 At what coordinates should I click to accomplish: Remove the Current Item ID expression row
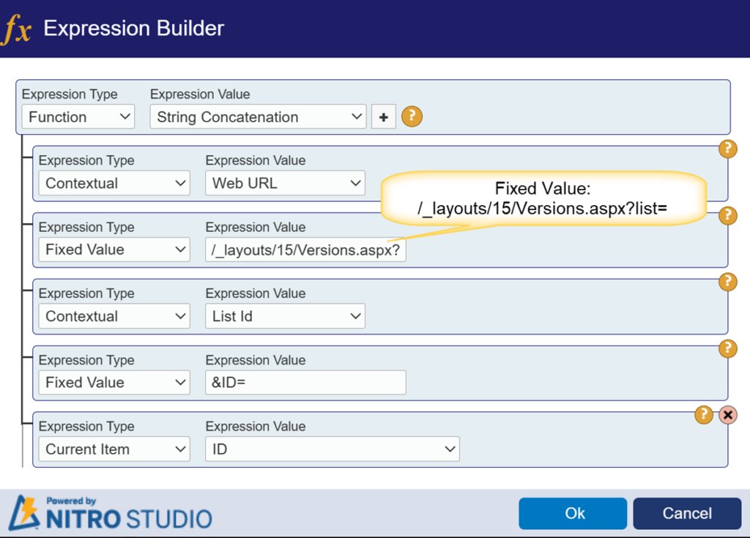[728, 415]
